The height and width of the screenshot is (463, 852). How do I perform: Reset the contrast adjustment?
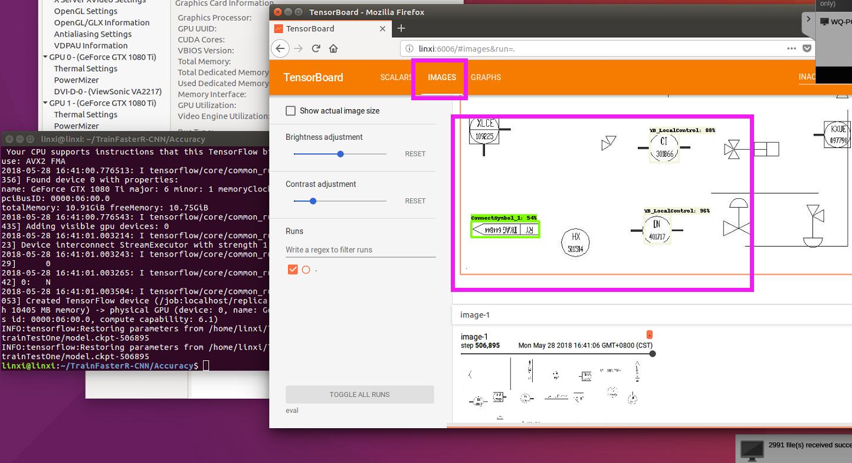pyautogui.click(x=415, y=201)
